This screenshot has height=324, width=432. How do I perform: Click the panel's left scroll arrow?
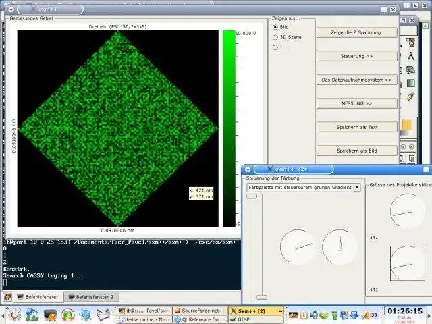2,315
